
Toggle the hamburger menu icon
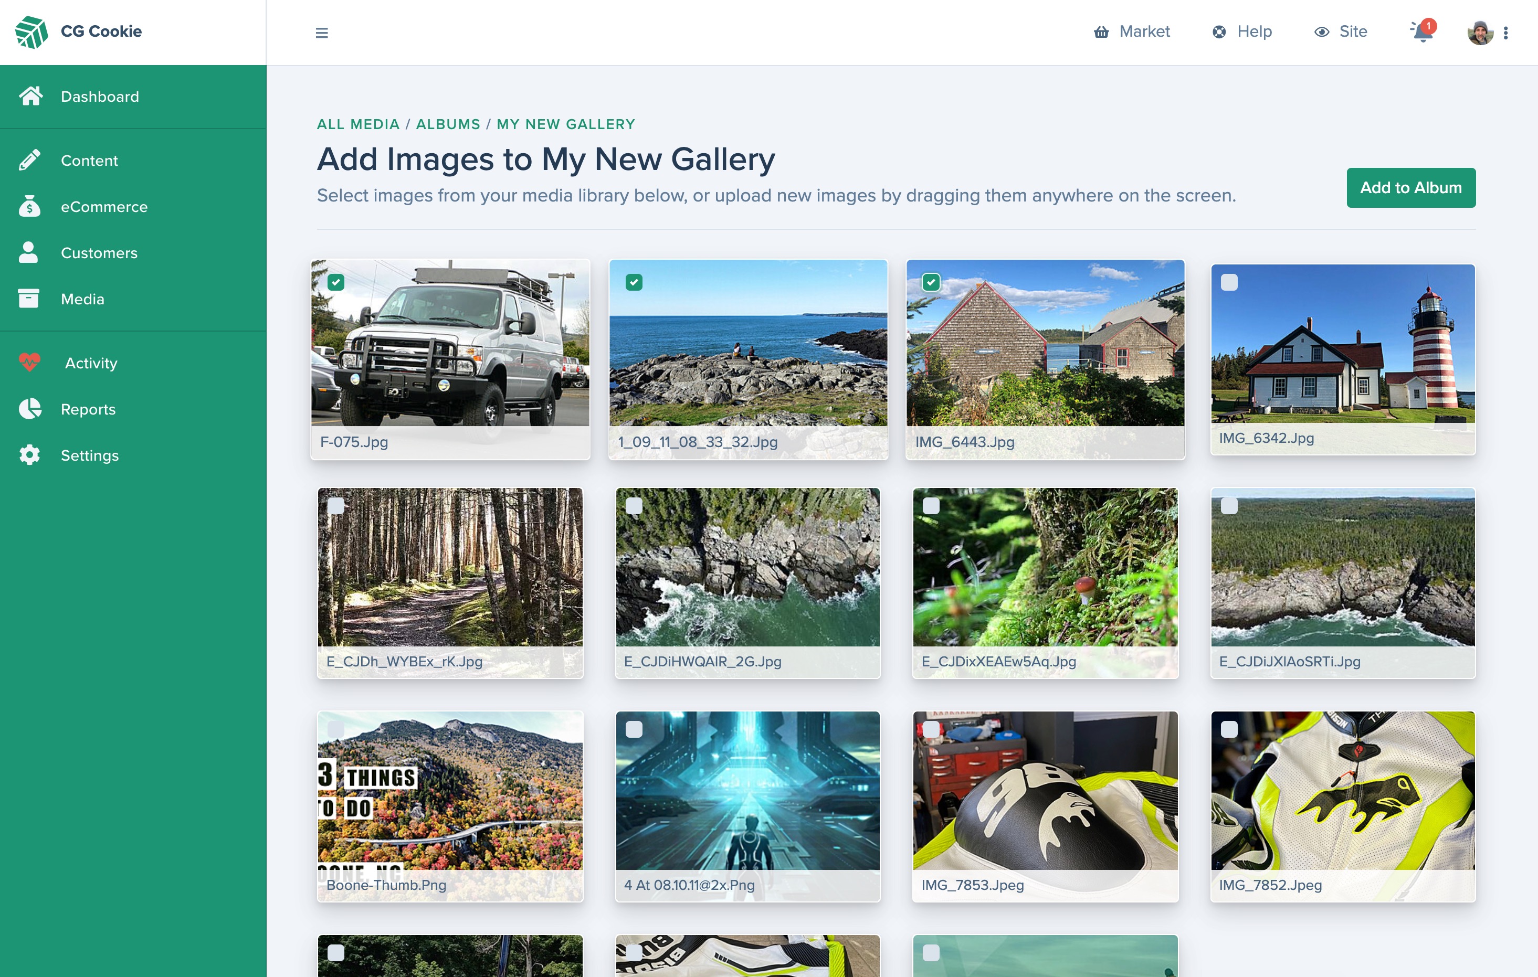click(x=322, y=33)
